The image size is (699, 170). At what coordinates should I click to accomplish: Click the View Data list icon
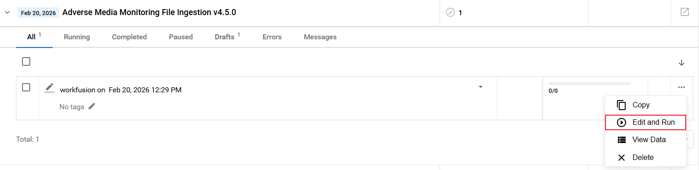(x=622, y=140)
